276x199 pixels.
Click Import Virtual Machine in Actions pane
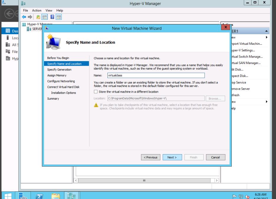click(x=247, y=44)
